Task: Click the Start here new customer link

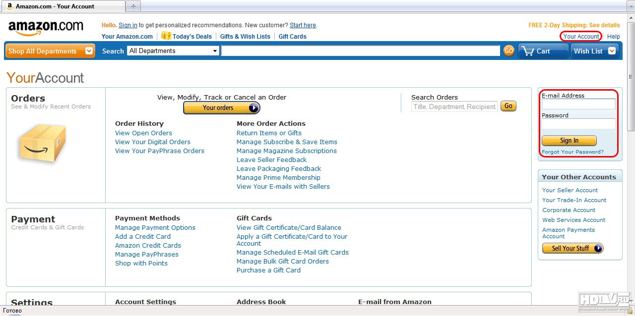Action: click(x=303, y=25)
